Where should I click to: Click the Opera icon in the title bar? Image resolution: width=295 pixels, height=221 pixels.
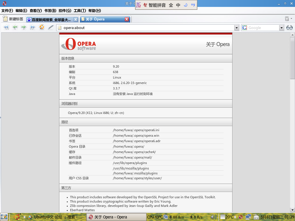(4, 3)
